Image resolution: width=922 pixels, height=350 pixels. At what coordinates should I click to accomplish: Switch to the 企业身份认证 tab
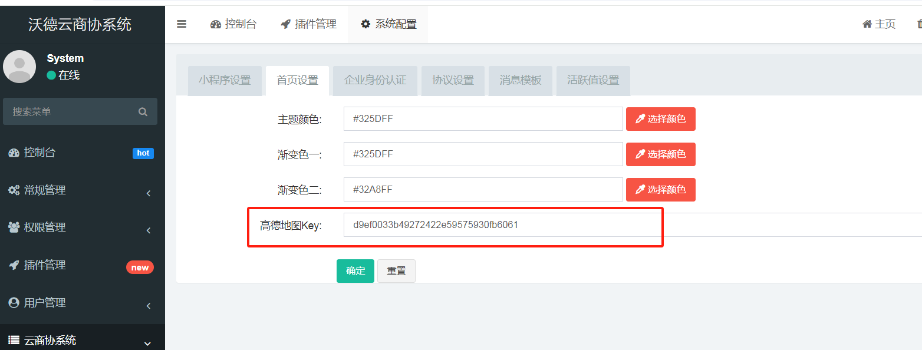click(x=376, y=81)
